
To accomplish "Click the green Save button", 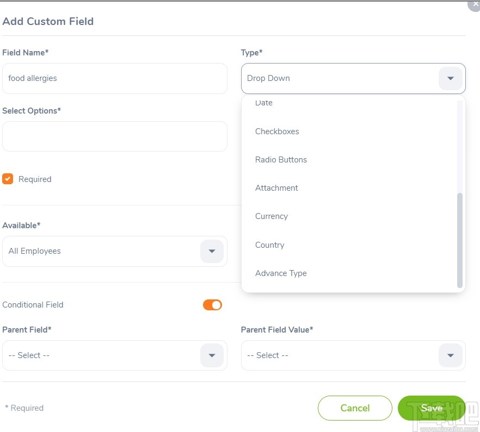I will [431, 408].
